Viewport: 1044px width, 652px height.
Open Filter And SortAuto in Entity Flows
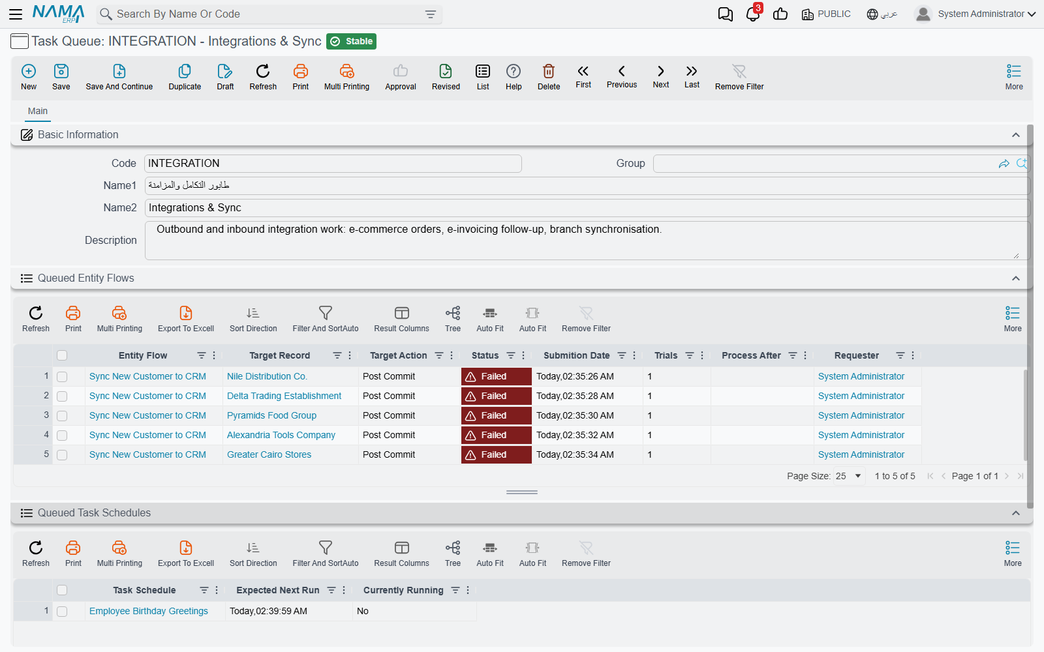[x=326, y=313]
